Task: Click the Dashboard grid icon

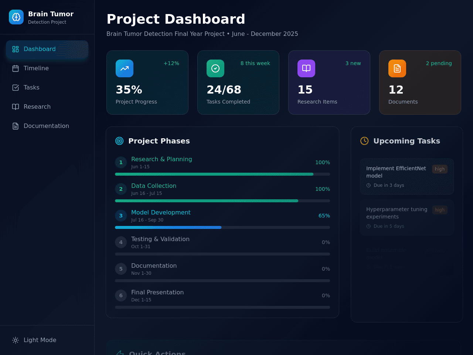Action: (16, 49)
